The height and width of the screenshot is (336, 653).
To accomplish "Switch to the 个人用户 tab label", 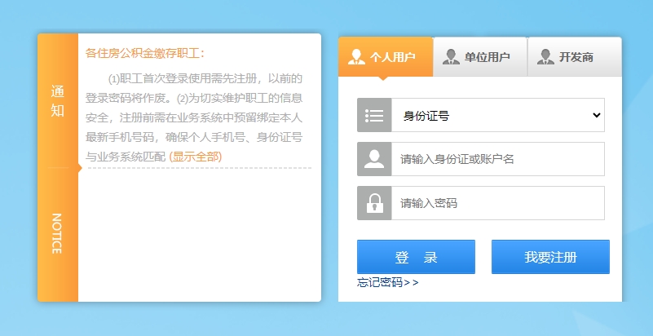I will point(393,57).
